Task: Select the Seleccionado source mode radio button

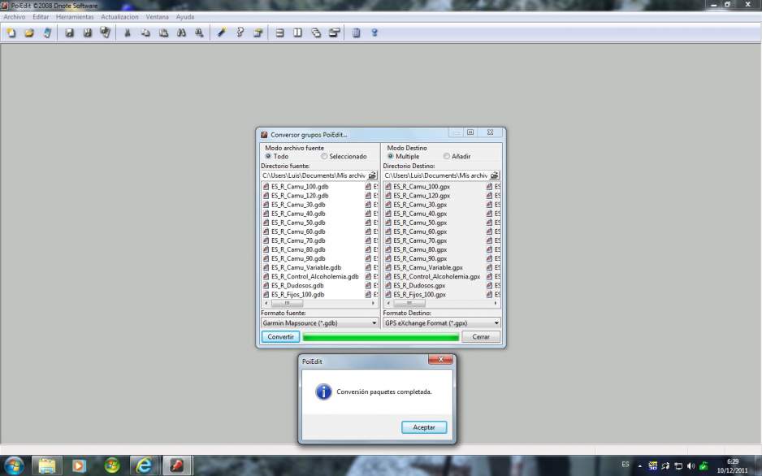Action: point(325,157)
